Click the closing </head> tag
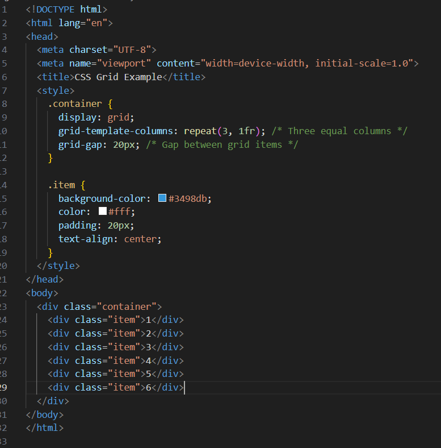Screen dimensions: 441x448 44,279
